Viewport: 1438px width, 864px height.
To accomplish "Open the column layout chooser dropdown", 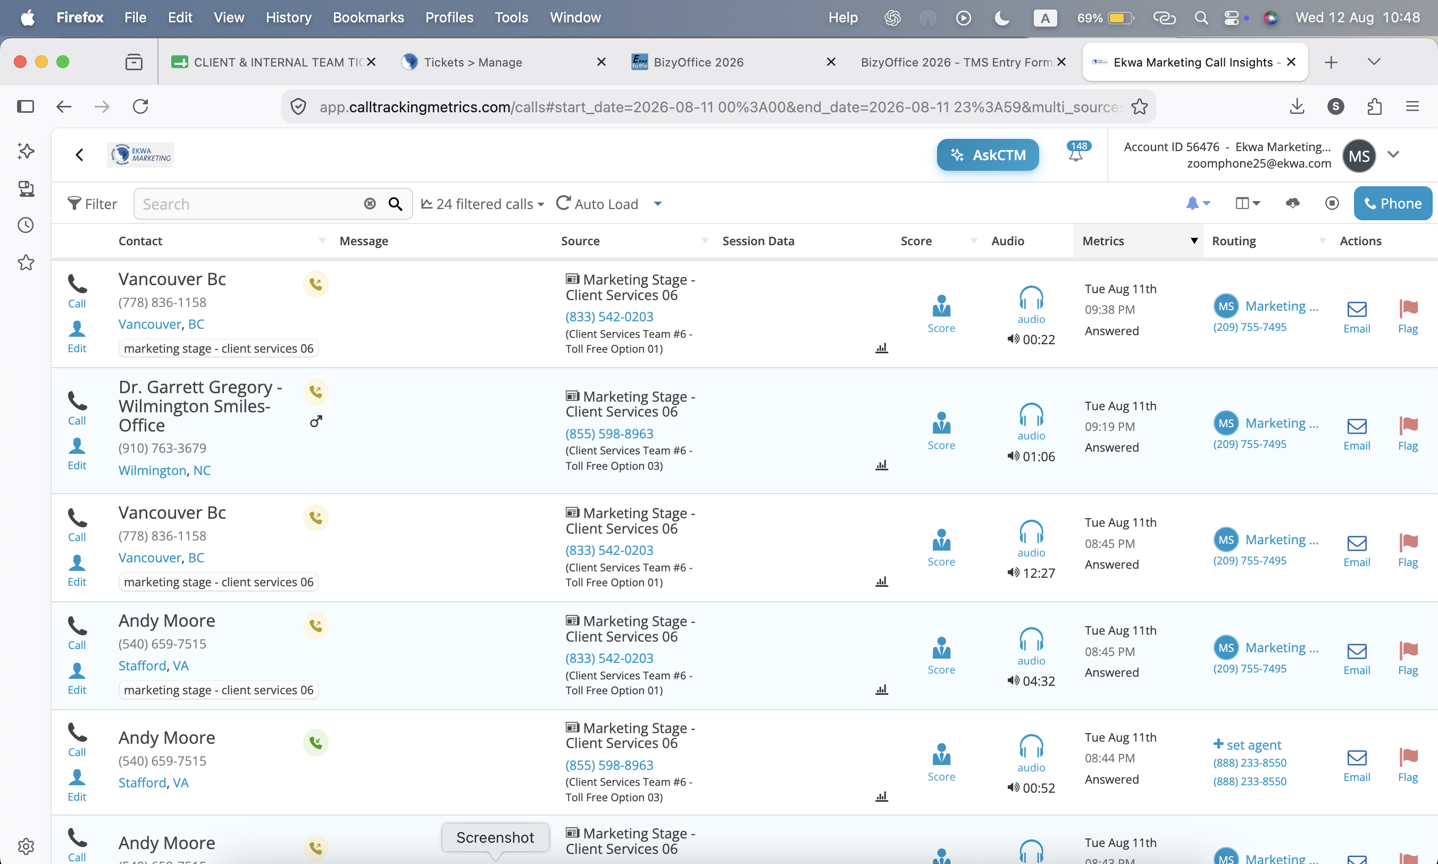I will click(x=1247, y=203).
